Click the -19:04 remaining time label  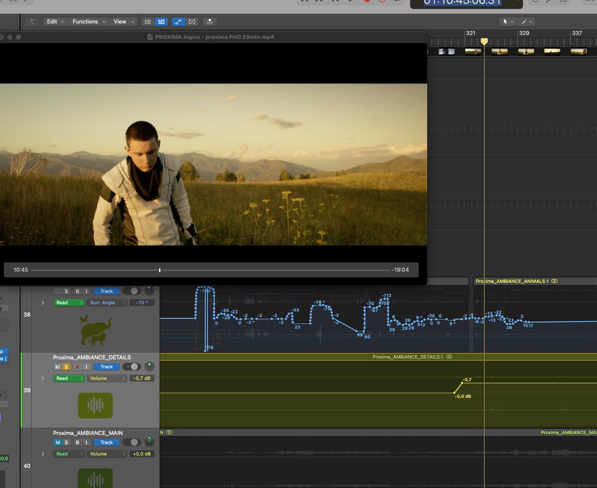401,270
